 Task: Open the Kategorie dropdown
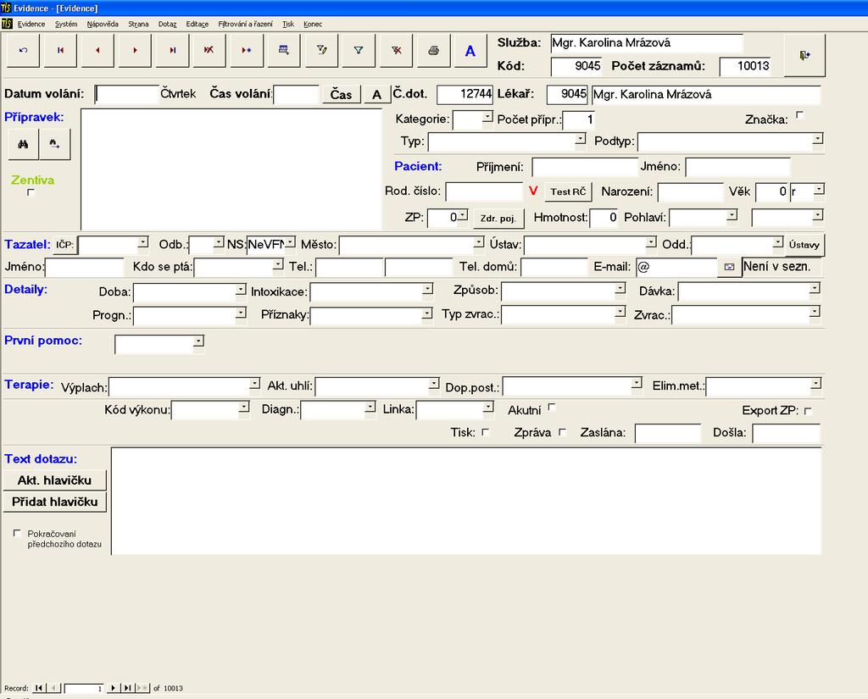487,117
